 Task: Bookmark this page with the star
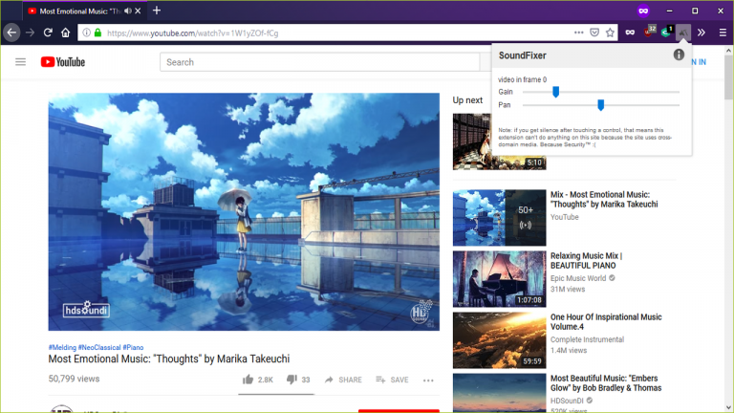(610, 33)
